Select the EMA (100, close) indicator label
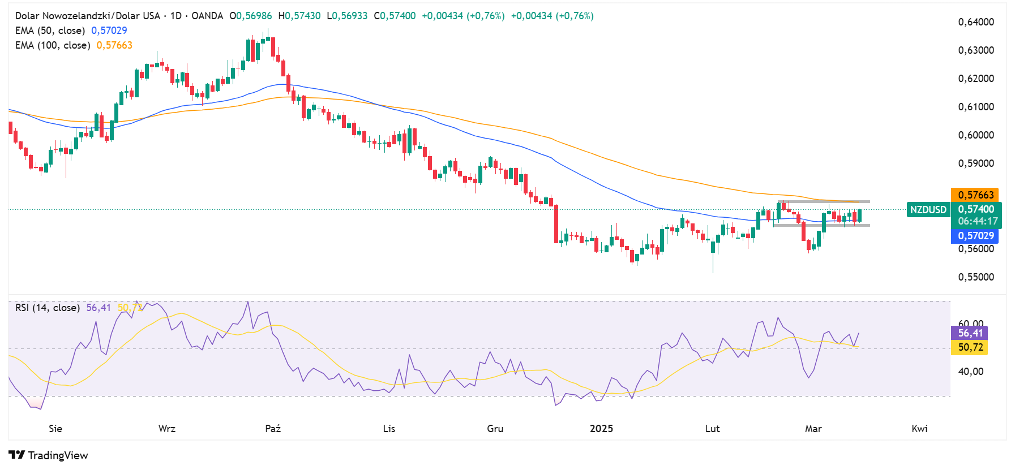The width and height of the screenshot is (1015, 470). point(53,45)
